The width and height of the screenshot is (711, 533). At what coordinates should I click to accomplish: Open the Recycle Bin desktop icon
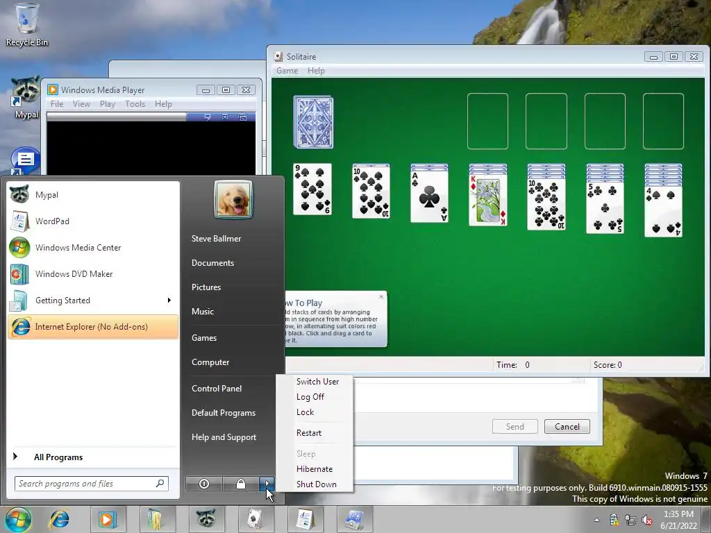26,25
